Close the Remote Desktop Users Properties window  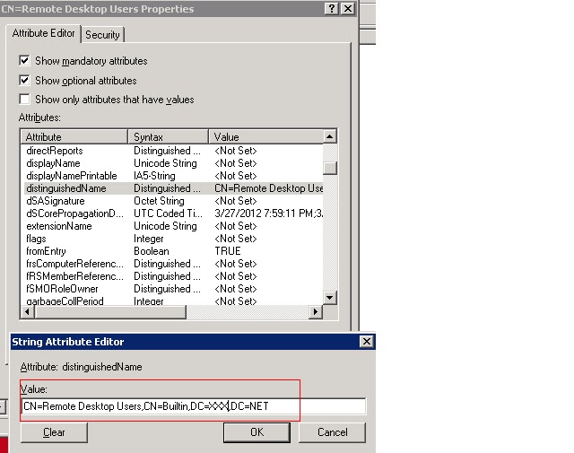click(x=348, y=10)
